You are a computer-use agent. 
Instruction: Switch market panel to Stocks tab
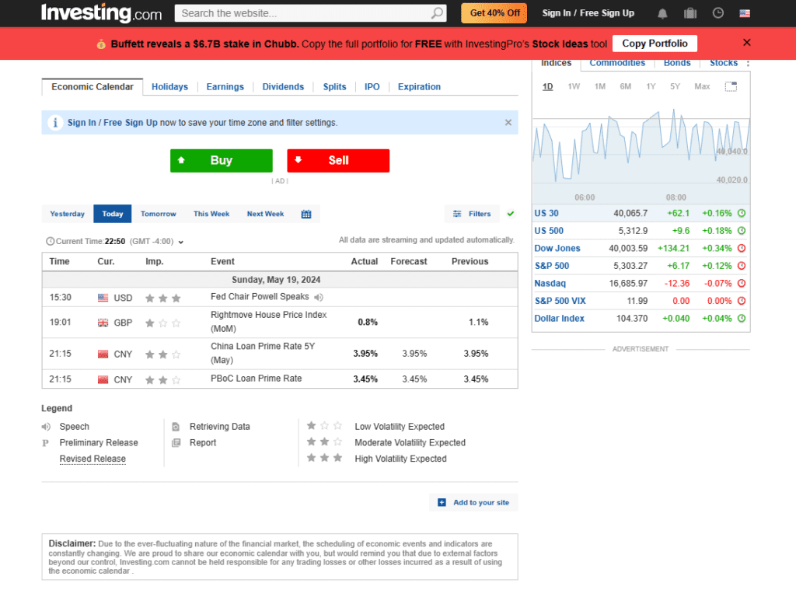click(x=724, y=63)
